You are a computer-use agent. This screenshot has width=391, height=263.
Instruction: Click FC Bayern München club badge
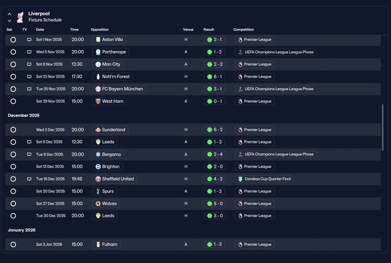pos(98,89)
